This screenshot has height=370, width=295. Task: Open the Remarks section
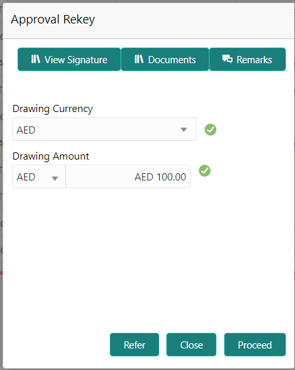248,59
